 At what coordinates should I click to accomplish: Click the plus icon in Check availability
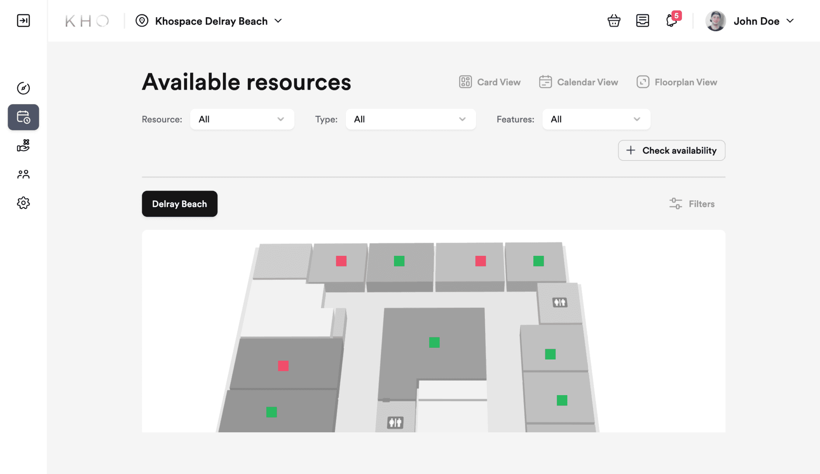631,150
